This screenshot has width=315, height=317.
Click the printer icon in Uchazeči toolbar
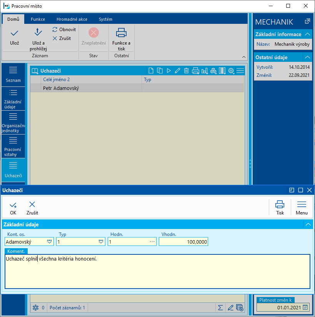click(x=195, y=71)
